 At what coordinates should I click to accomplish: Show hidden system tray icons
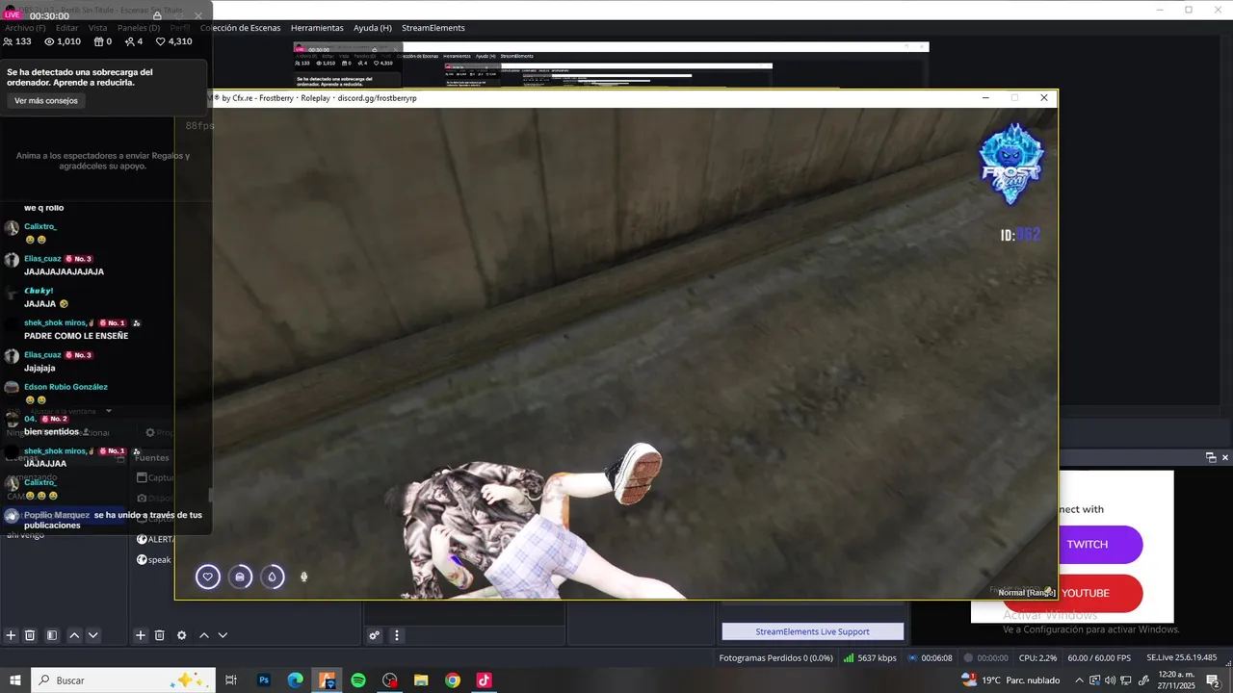1079,680
